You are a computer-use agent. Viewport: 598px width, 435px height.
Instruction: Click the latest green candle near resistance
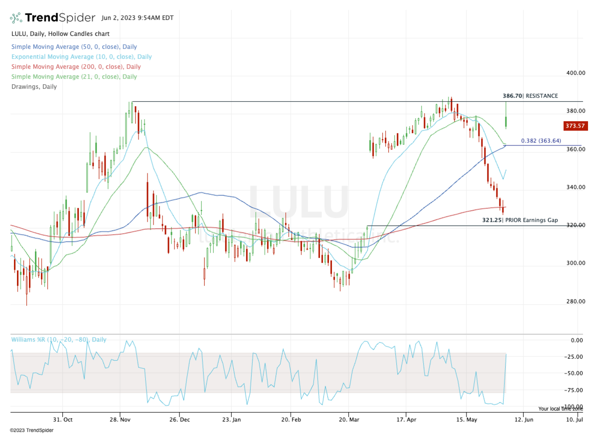[506, 121]
